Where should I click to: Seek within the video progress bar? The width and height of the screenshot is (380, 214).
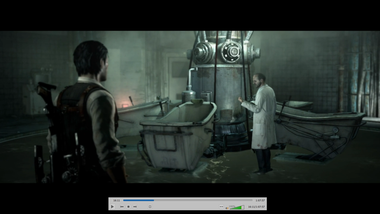point(188,200)
